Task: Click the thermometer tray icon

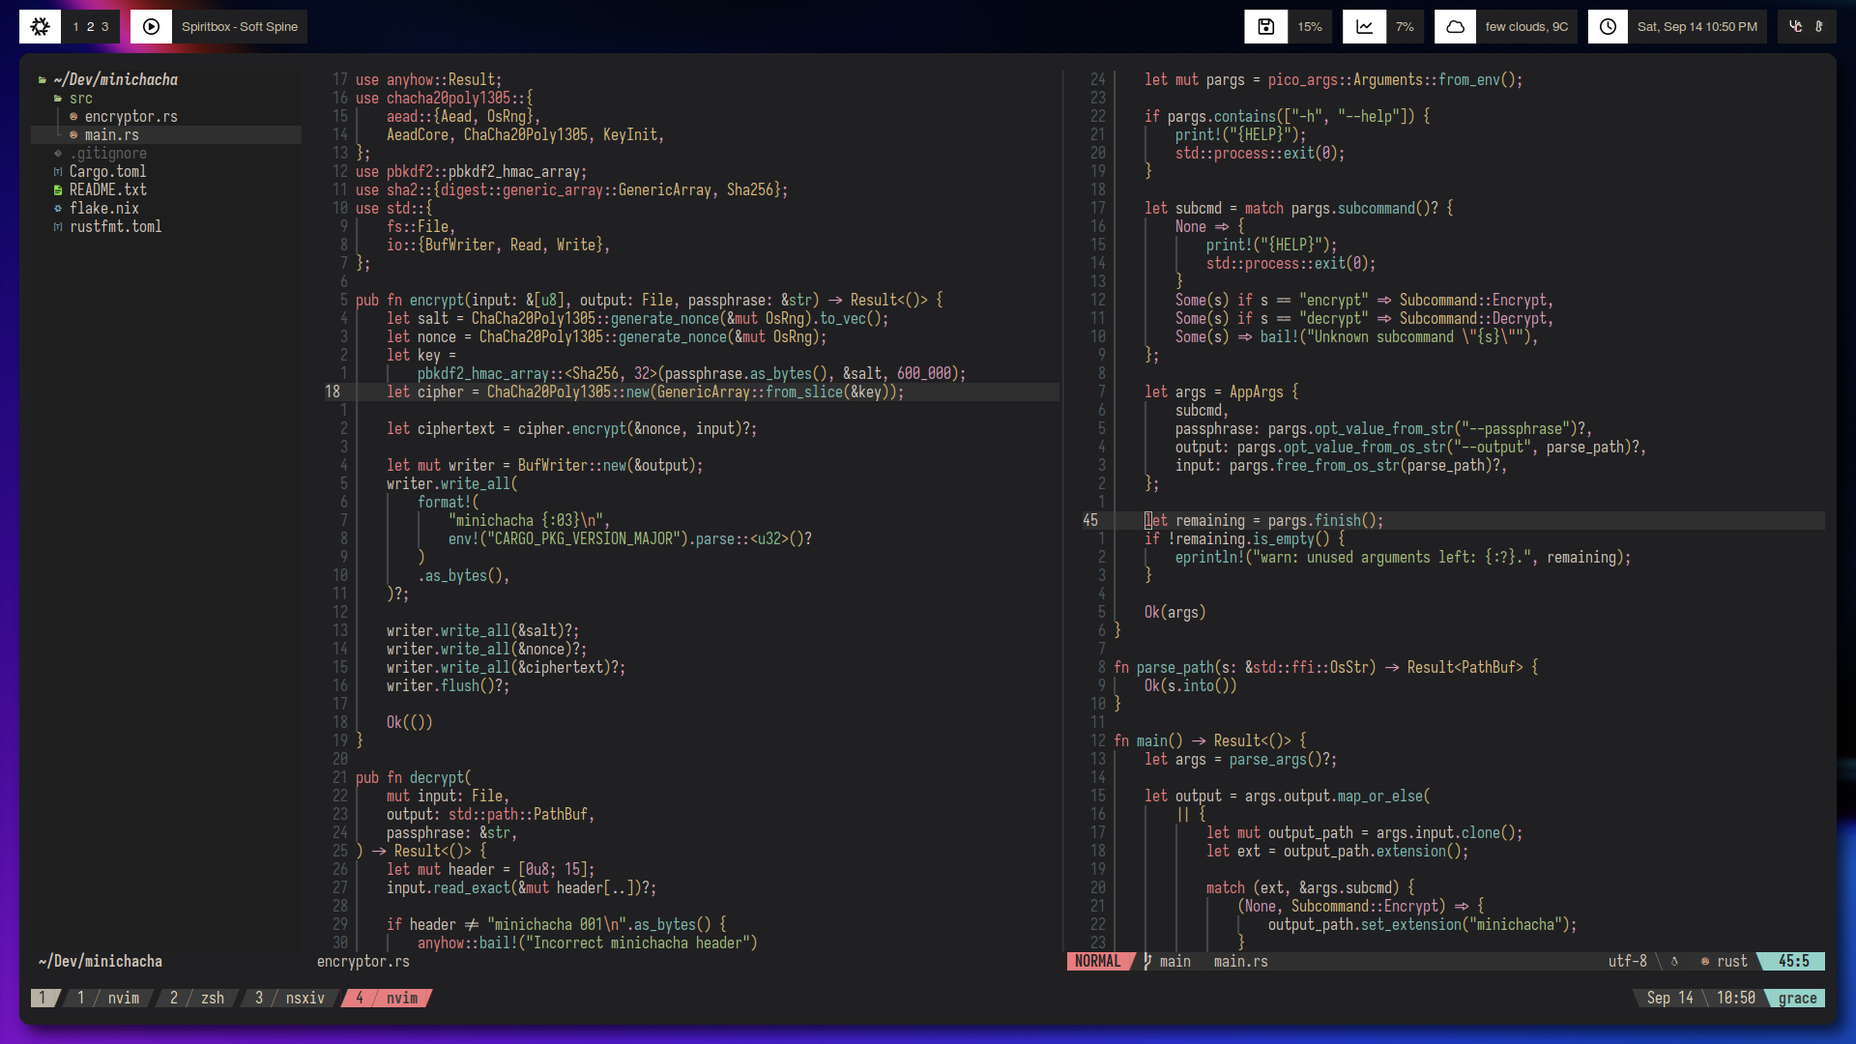Action: tap(1819, 27)
